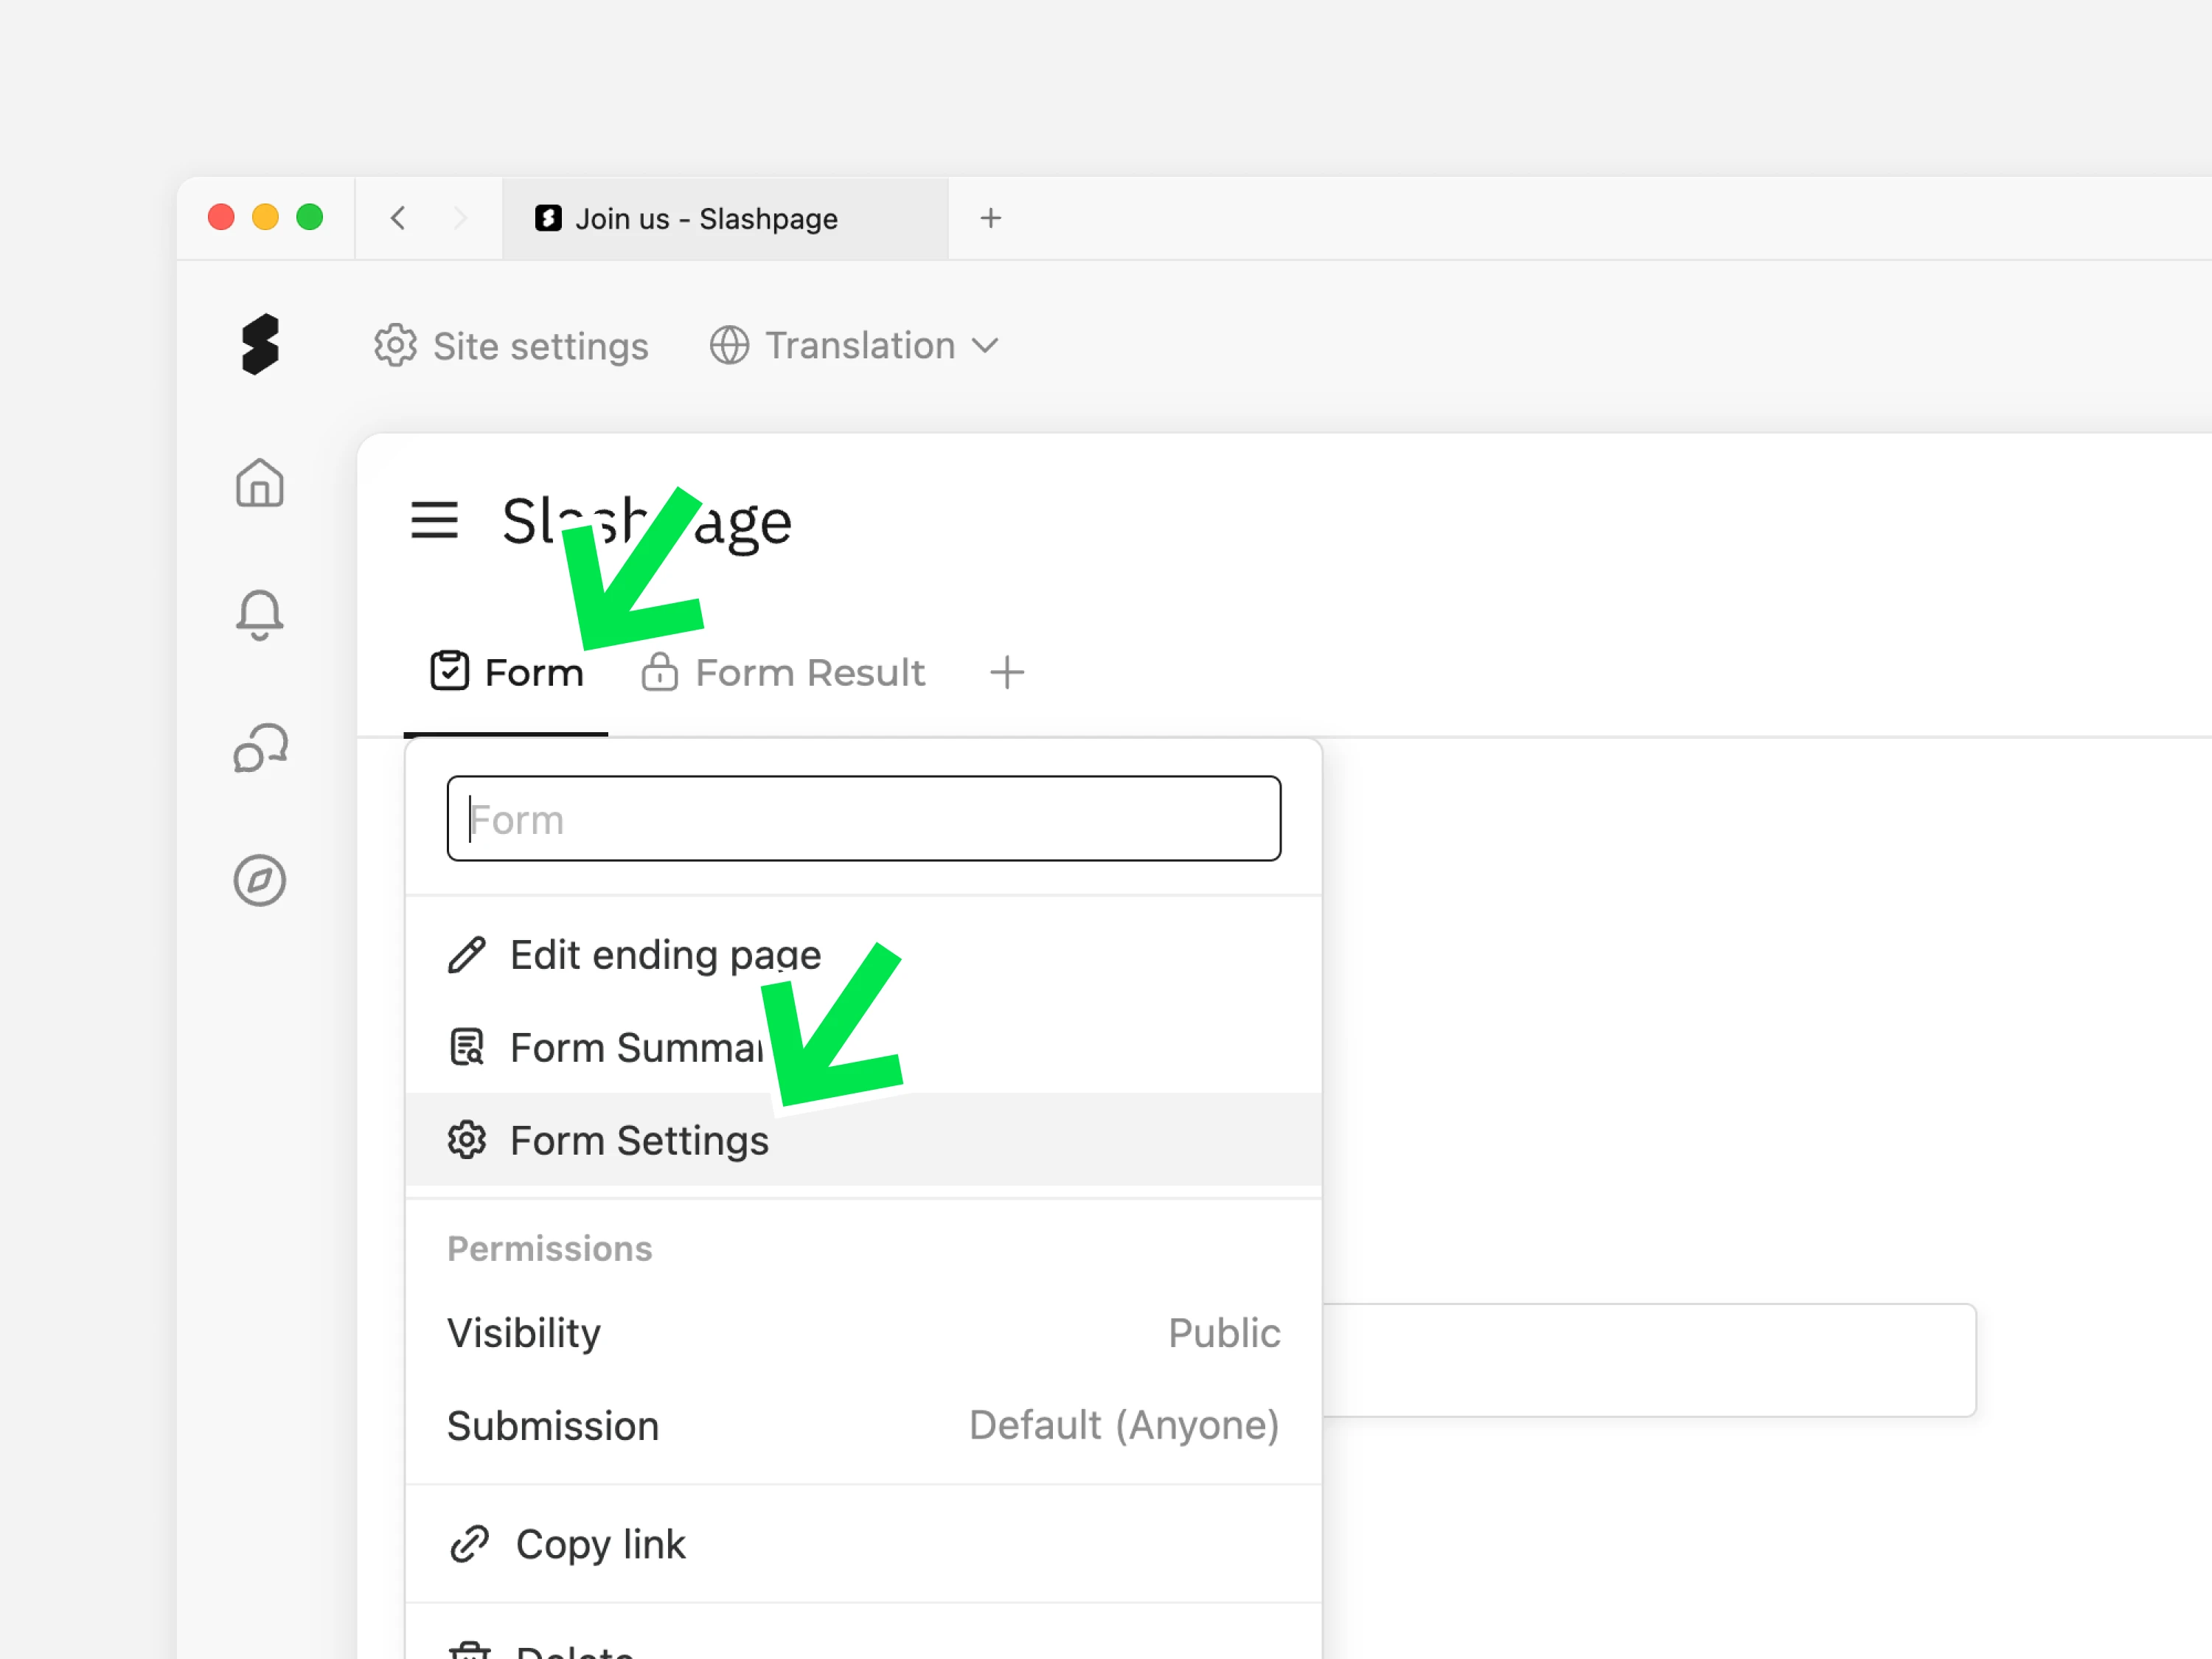Click the Form name input field

point(864,818)
